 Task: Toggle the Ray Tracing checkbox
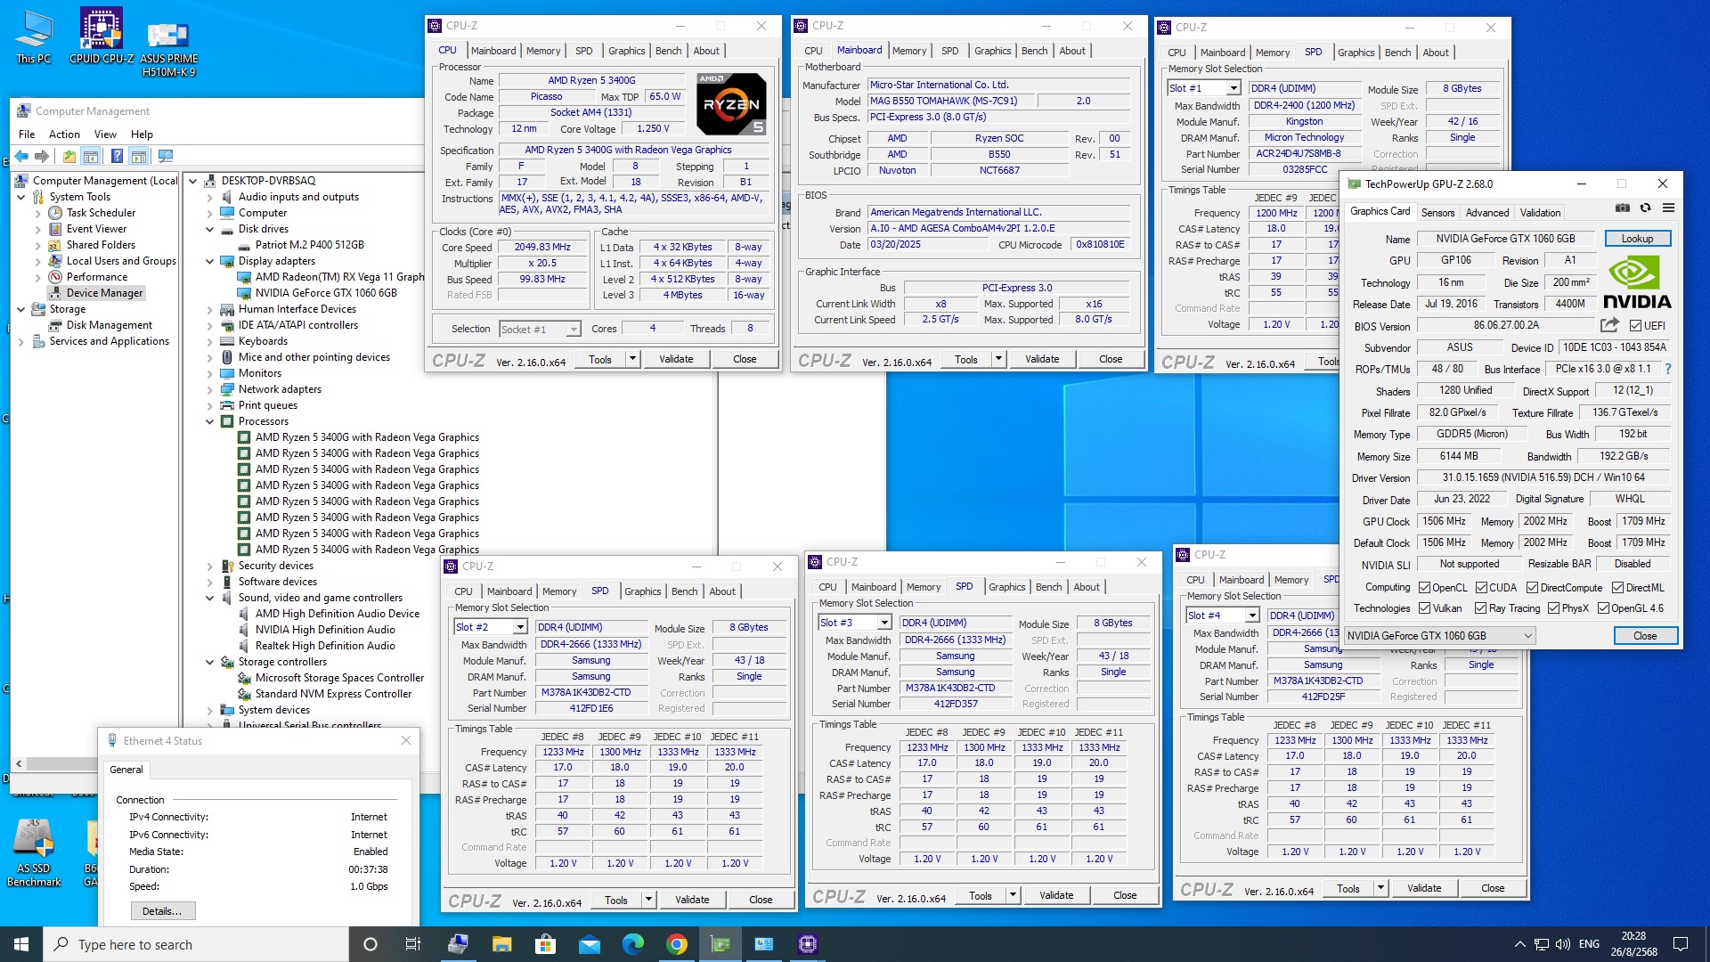(x=1480, y=608)
